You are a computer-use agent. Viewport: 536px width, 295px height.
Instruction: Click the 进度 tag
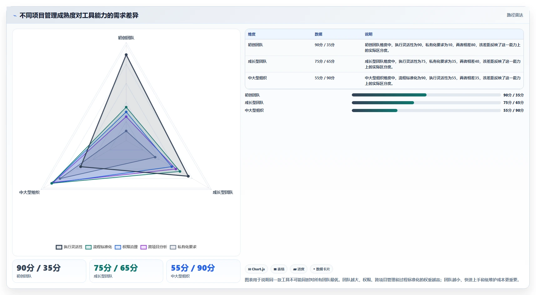click(x=299, y=269)
